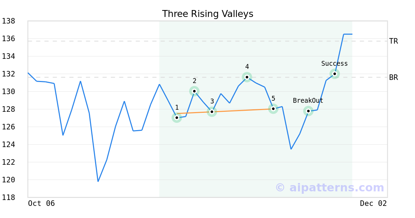Click the lowest price dip near 120
Viewport: 415px width, 218px height.
pos(98,181)
